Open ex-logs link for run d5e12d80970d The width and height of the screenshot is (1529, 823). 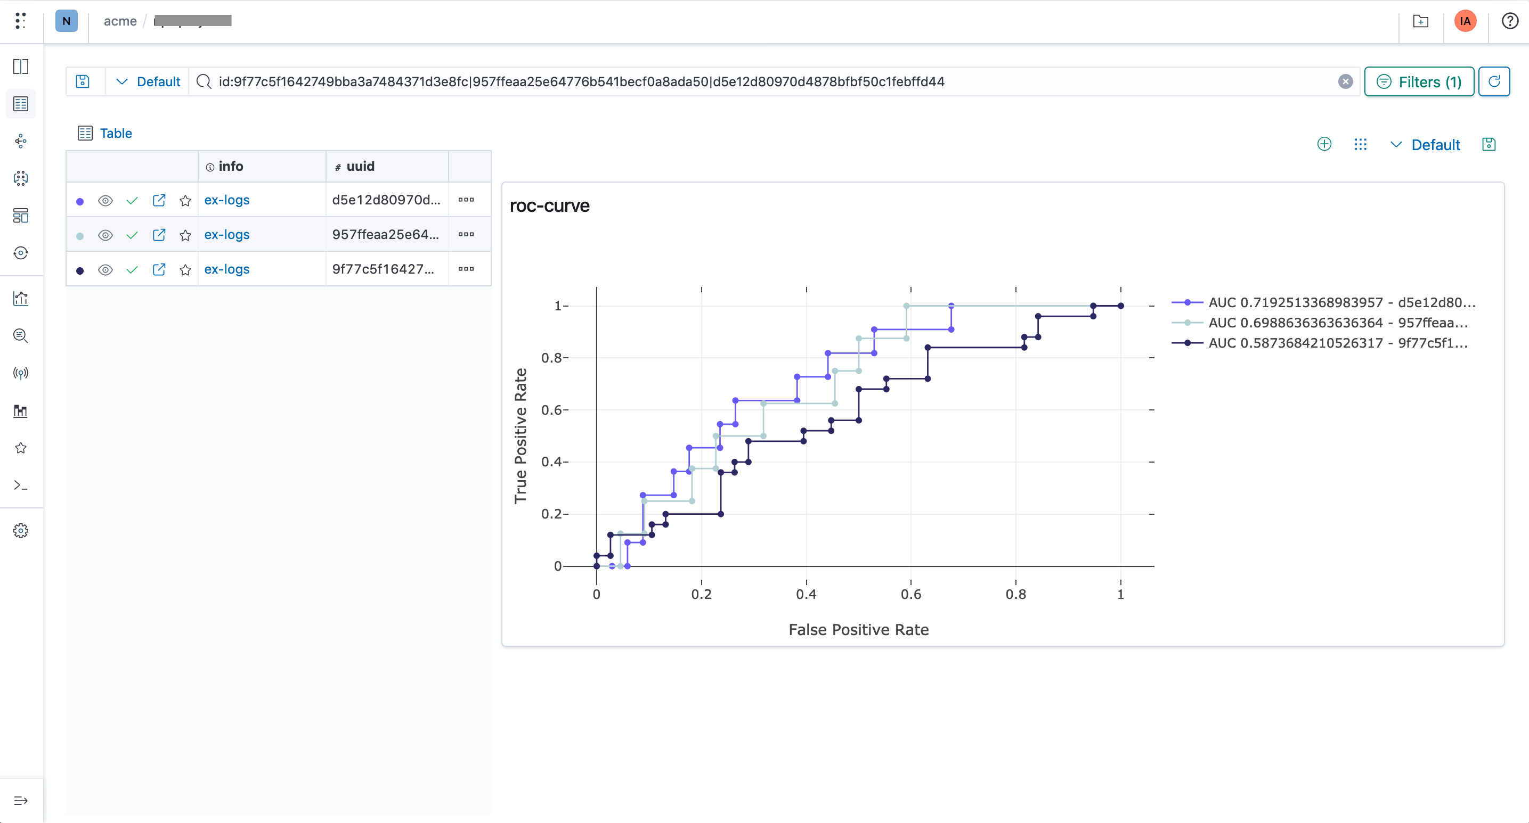227,200
